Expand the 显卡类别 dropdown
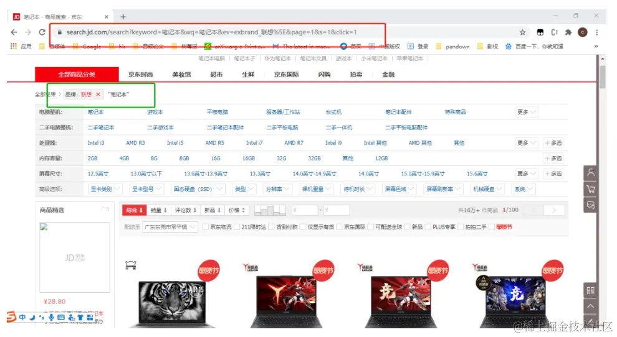This screenshot has width=617, height=337. pos(105,189)
